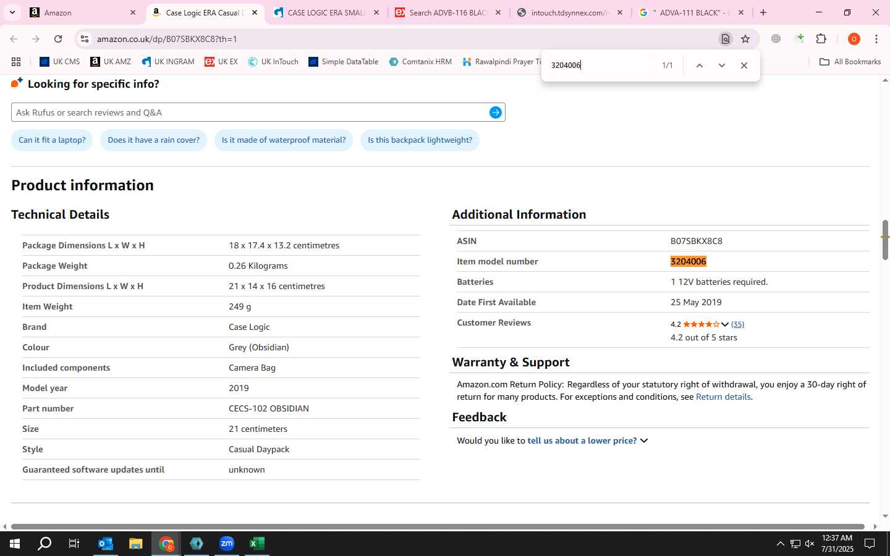
Task: Open UK CMS bookmark
Action: [x=60, y=62]
